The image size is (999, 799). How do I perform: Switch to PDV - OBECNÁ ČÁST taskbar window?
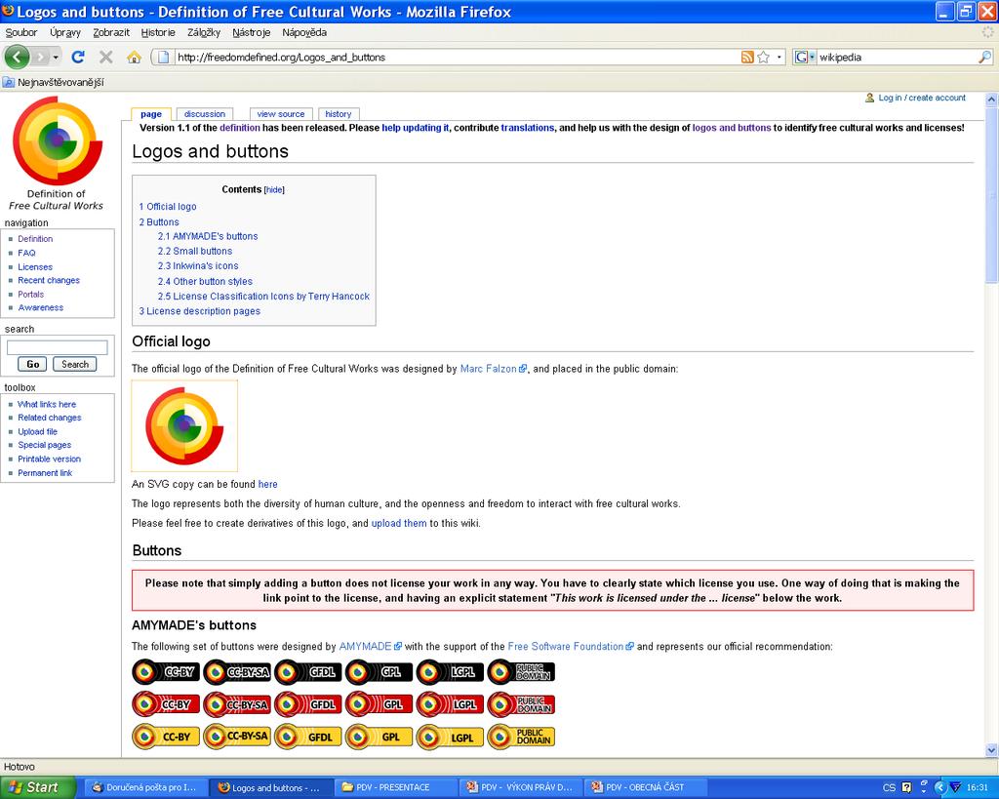[646, 787]
